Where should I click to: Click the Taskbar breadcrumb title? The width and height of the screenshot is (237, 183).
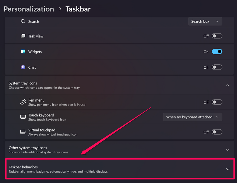pos(78,9)
